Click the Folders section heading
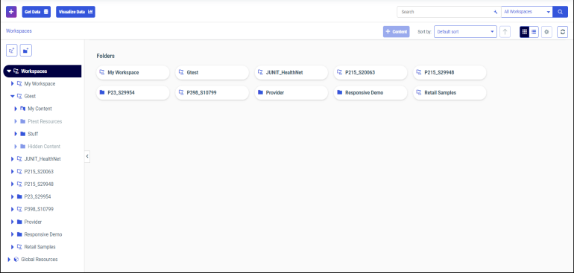Image resolution: width=574 pixels, height=273 pixels. [x=105, y=56]
